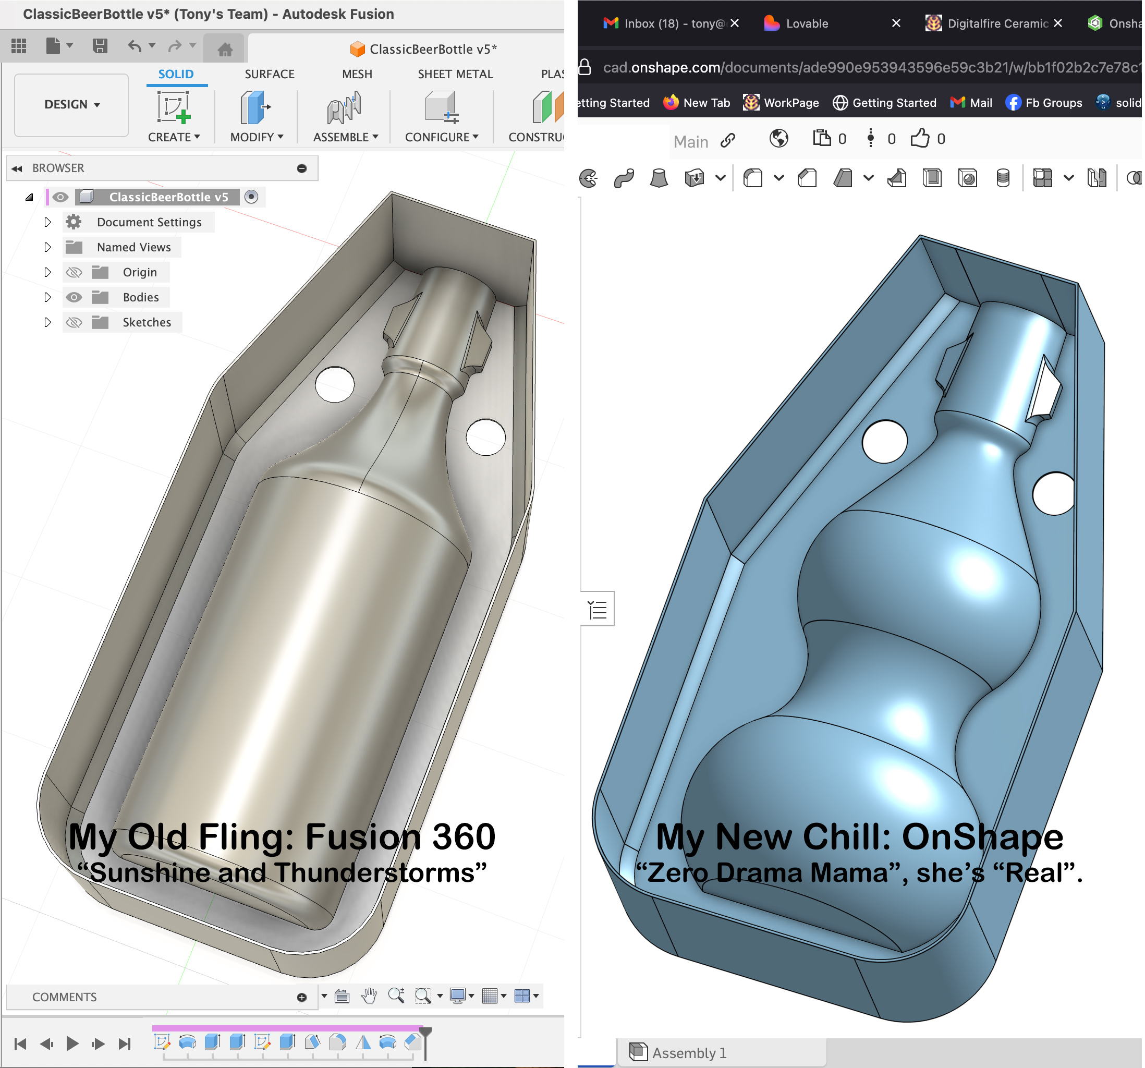The image size is (1145, 1068).
Task: Select the Onshape Shell tool
Action: 932,178
